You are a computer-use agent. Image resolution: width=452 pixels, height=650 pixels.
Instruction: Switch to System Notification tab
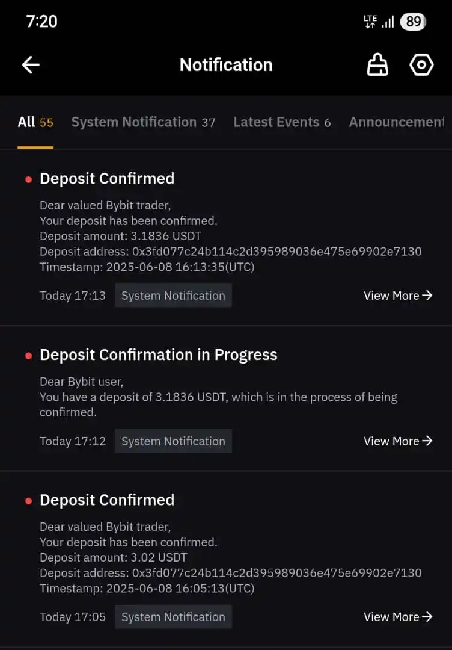click(143, 122)
